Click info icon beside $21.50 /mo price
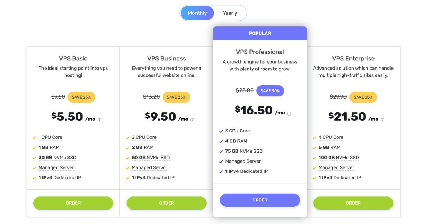 coord(382,120)
